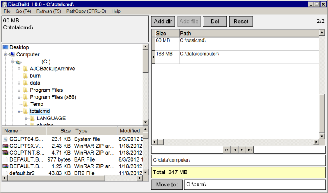Open the Go (F4) menu
Viewport: 328px width, 193px height.
23,11
